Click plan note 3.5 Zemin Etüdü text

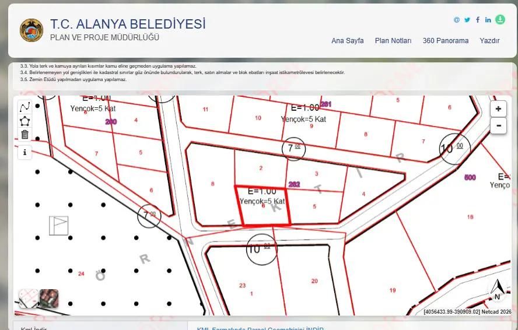click(x=73, y=79)
